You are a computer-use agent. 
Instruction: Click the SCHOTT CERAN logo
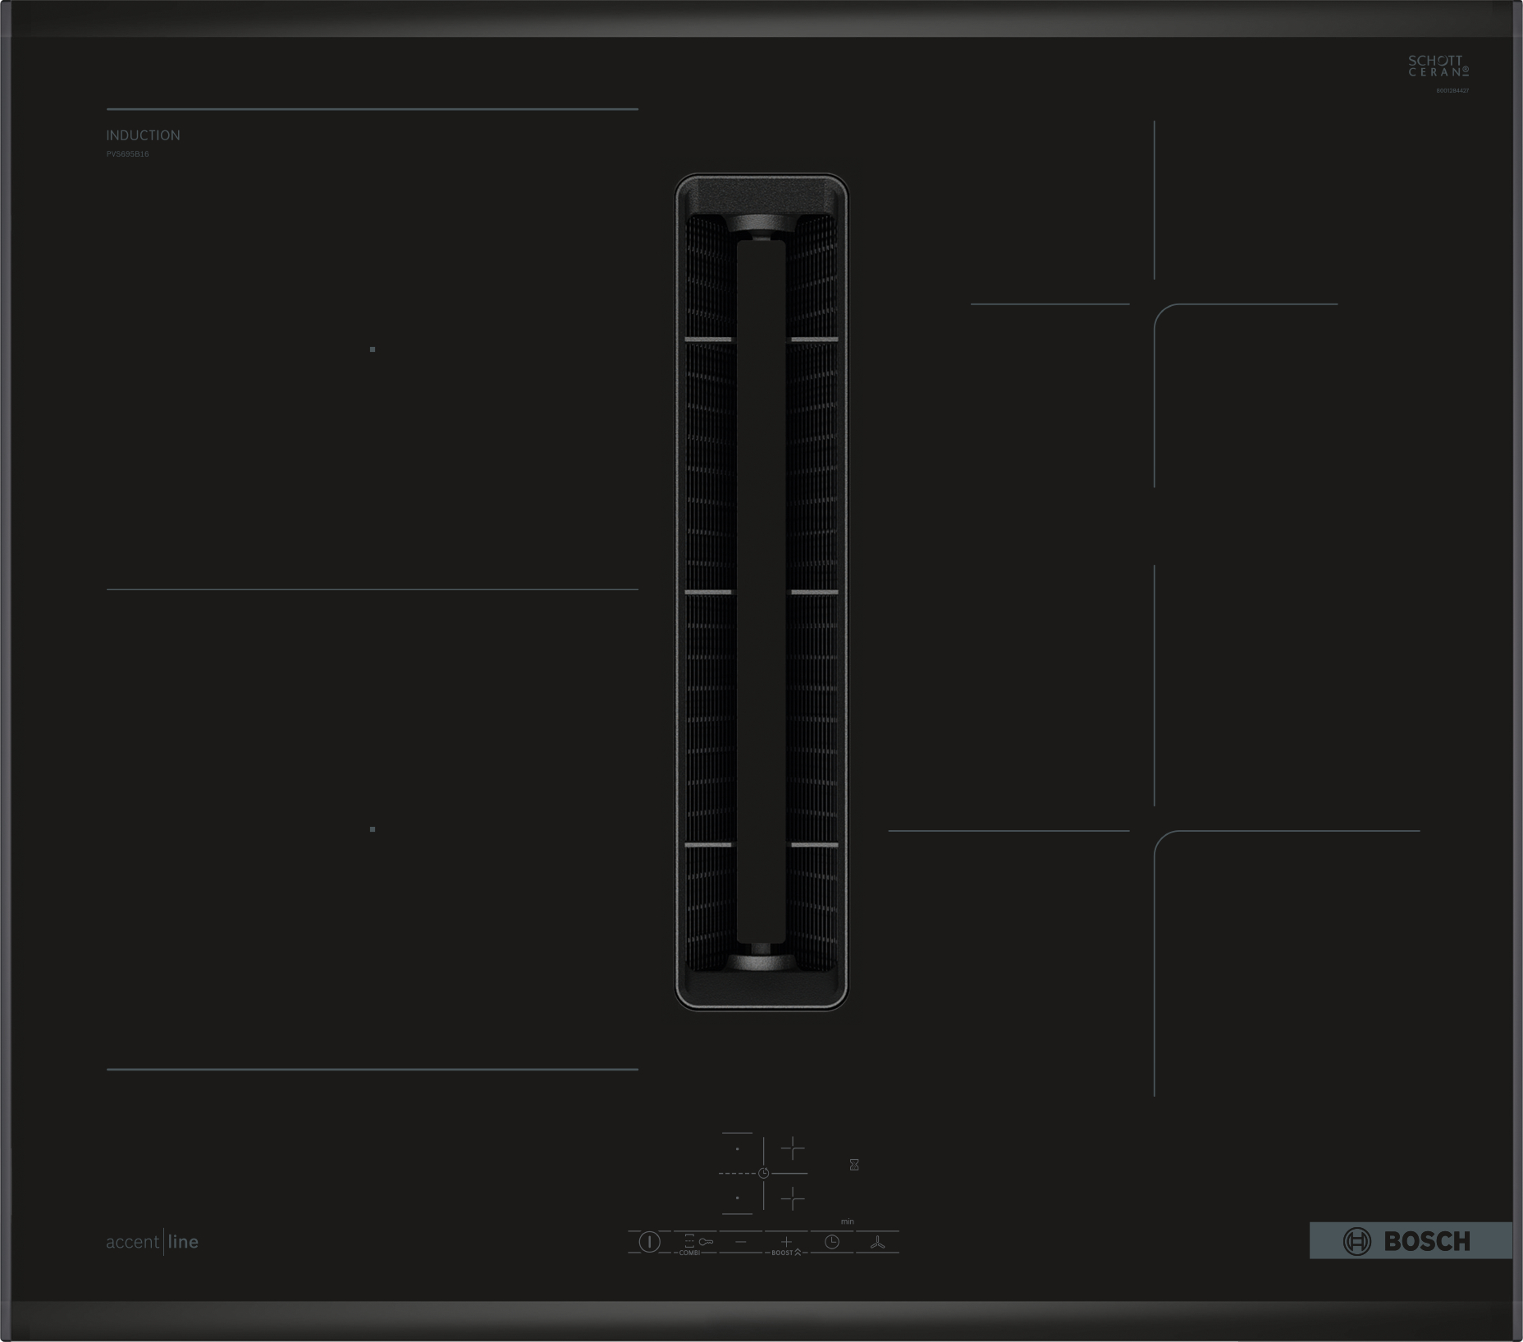click(x=1438, y=66)
